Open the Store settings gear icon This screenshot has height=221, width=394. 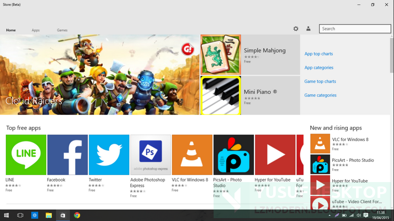296,29
